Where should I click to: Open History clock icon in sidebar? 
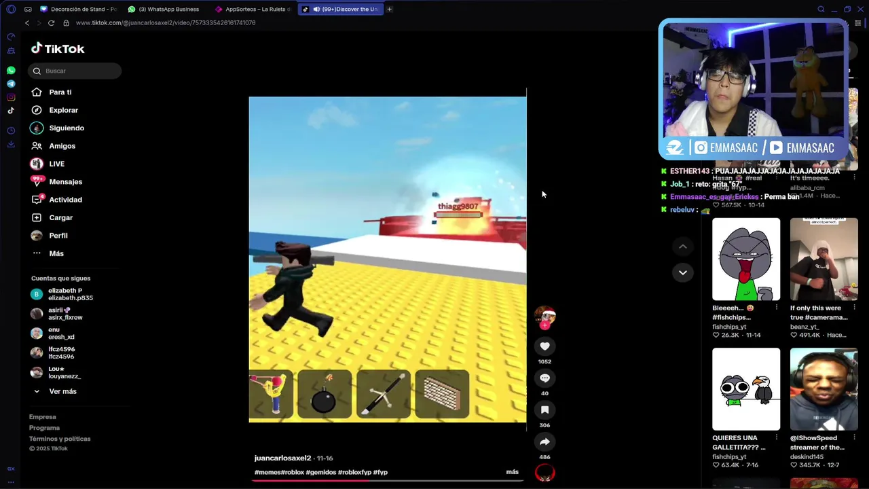click(x=11, y=130)
